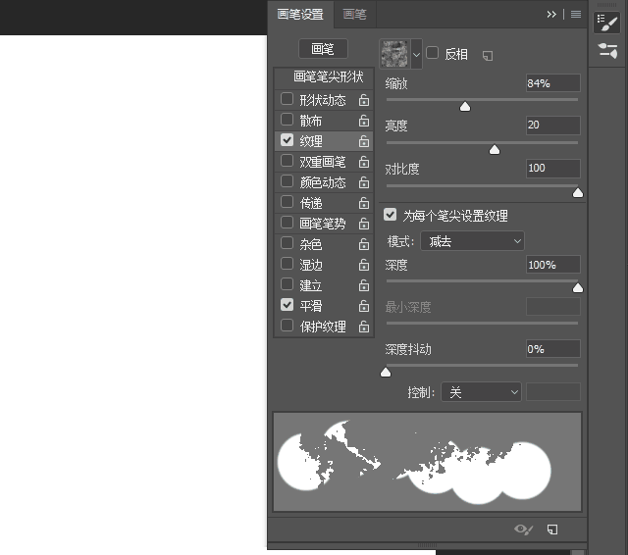Uncheck the 纹理 checkbox
The width and height of the screenshot is (628, 555).
pos(287,140)
